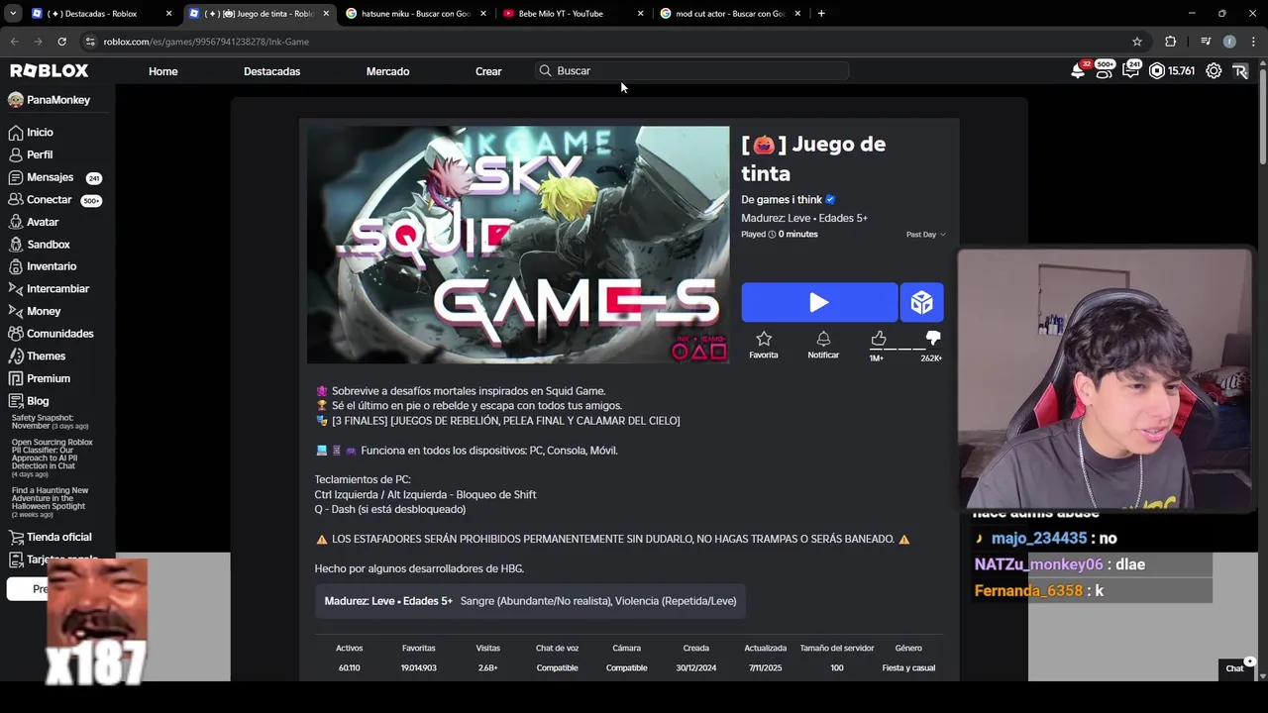Select Crear in top navigation
The height and width of the screenshot is (713, 1268).
(488, 71)
